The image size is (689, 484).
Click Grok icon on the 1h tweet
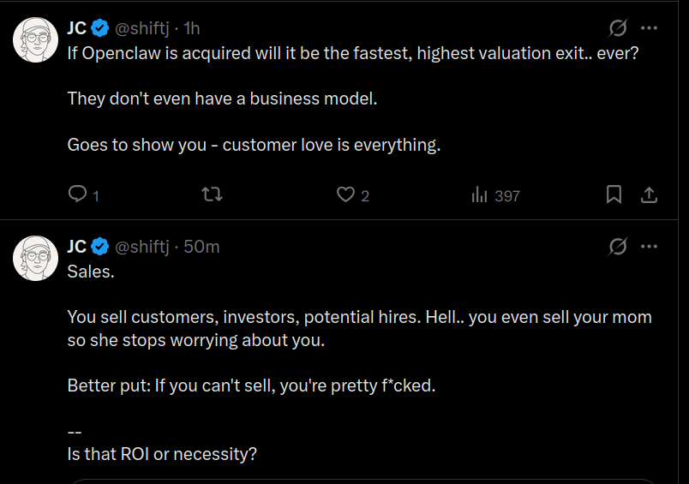click(x=617, y=28)
